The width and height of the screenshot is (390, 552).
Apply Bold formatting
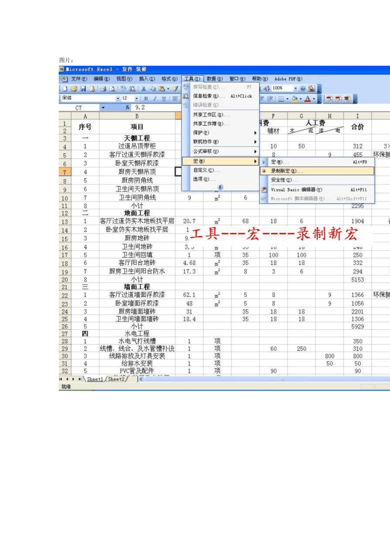(146, 99)
